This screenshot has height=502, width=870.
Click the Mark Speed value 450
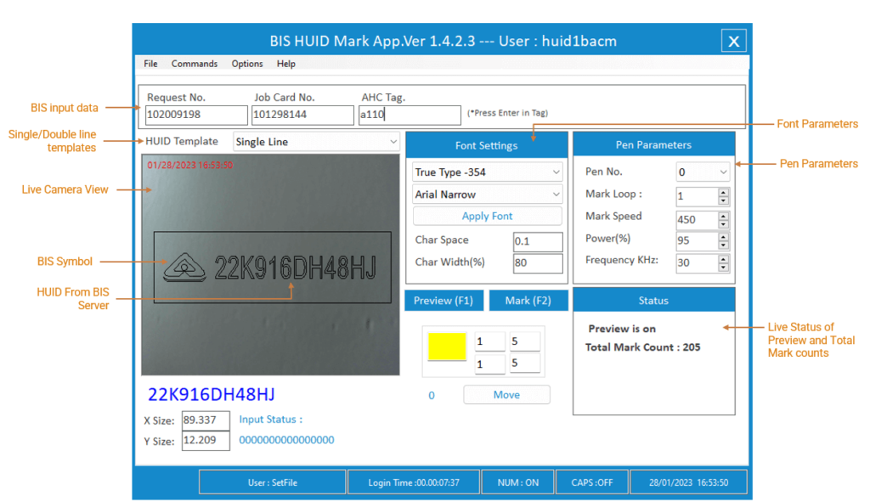[697, 220]
